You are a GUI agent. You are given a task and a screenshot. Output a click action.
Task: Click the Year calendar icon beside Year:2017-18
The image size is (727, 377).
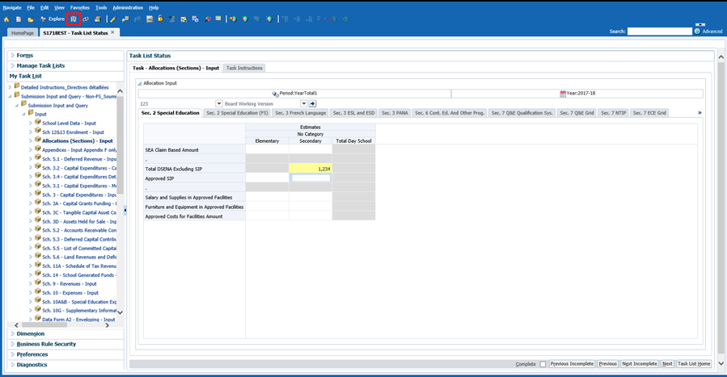(x=563, y=94)
